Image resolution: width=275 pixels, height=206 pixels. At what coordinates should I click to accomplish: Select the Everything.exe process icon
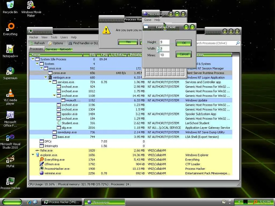point(42,159)
